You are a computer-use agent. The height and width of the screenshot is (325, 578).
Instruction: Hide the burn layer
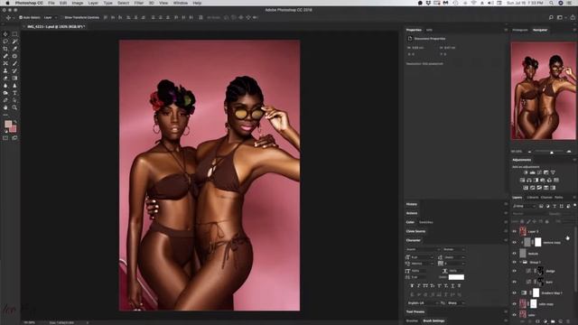[x=515, y=282]
